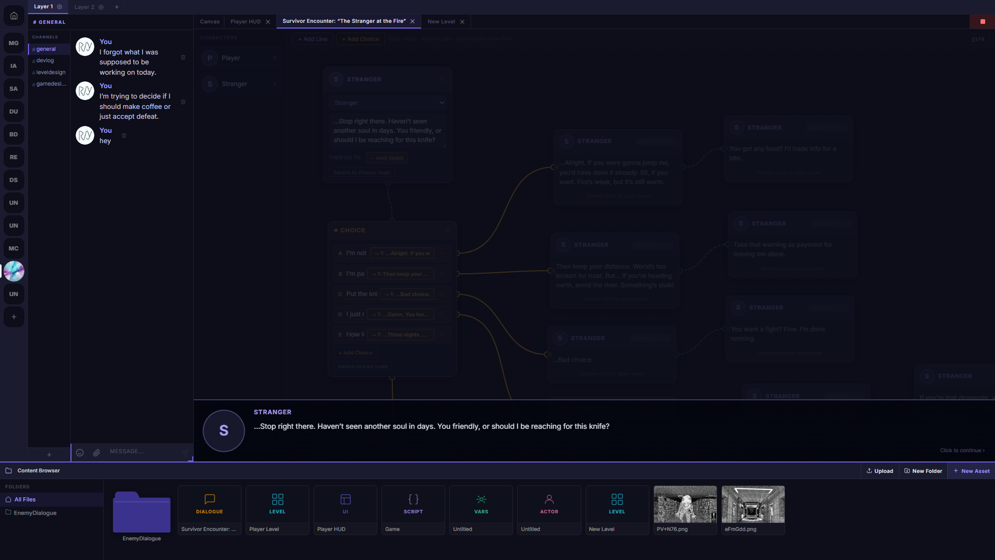Switch to the IA workspace icon
The width and height of the screenshot is (995, 560).
(14, 66)
